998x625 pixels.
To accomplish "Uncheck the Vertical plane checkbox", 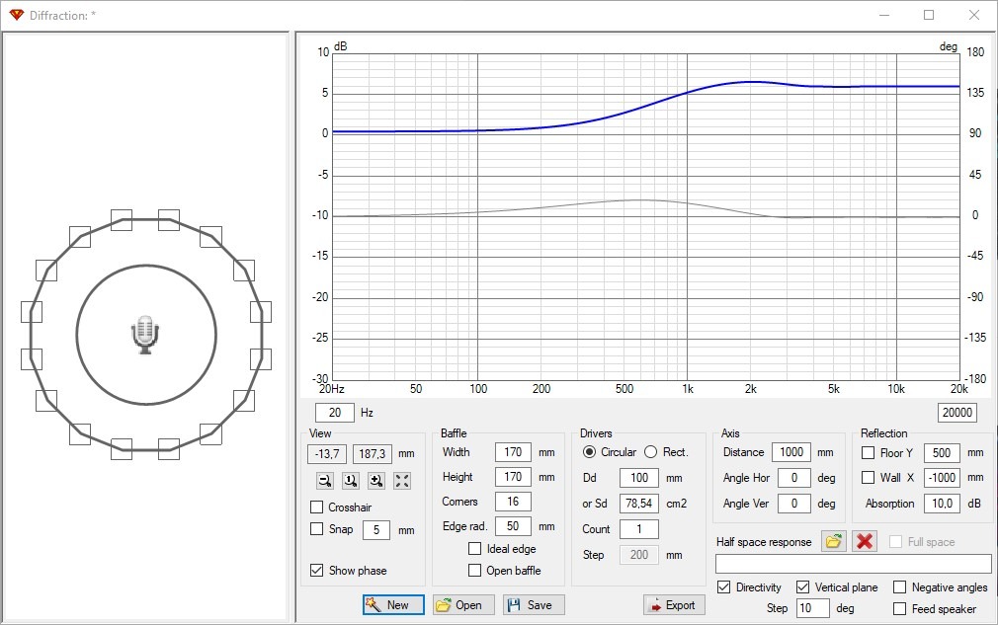I will click(803, 586).
